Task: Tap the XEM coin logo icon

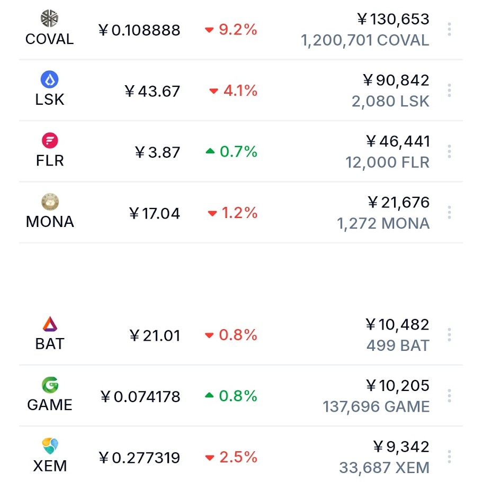Action: click(50, 446)
